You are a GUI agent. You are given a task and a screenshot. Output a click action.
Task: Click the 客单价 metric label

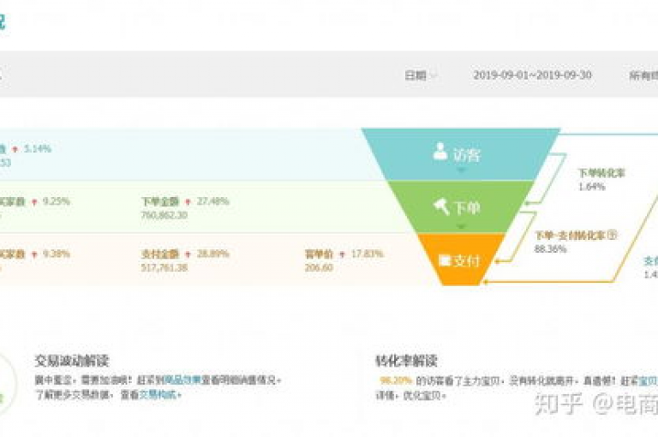tap(319, 254)
